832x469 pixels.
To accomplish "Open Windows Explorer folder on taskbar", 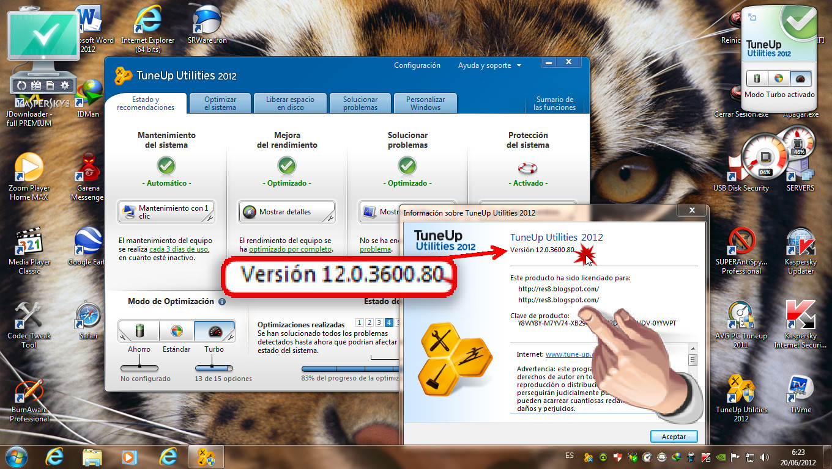I will tap(92, 457).
